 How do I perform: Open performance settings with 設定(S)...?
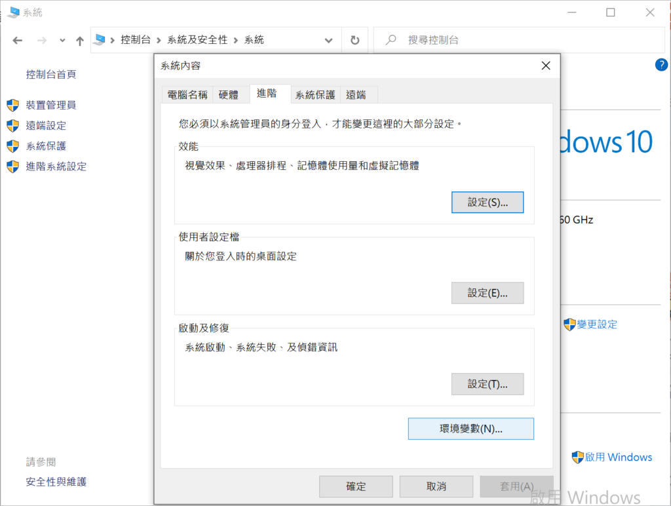click(x=488, y=203)
